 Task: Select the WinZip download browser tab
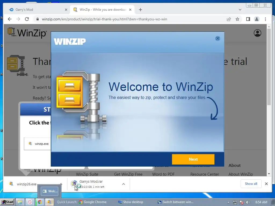[x=103, y=10]
